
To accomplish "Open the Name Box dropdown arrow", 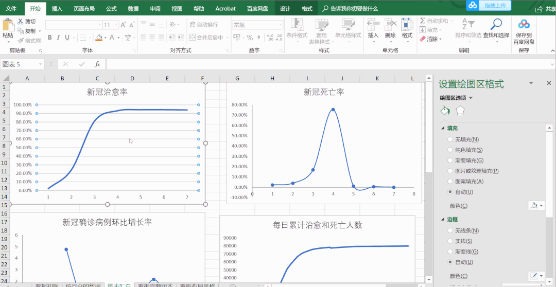I will click(41, 64).
